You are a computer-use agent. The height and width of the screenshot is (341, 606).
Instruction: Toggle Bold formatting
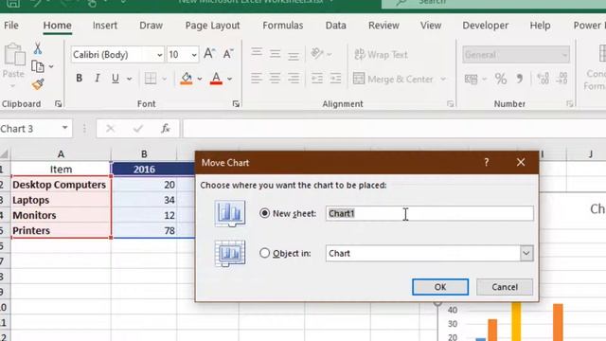(x=80, y=79)
